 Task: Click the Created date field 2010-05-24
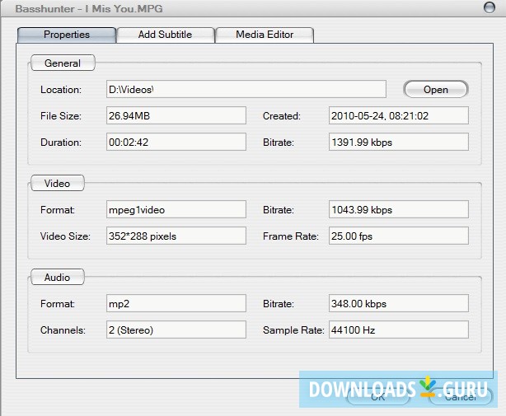click(399, 115)
